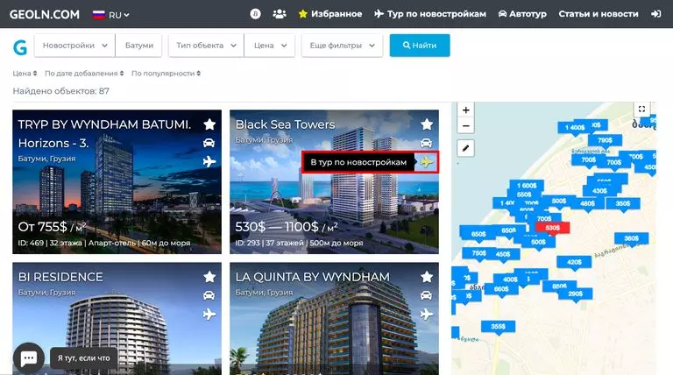The height and width of the screenshot is (375, 673).
Task: Favorite Black Sea Towers with star
Action: coord(427,124)
